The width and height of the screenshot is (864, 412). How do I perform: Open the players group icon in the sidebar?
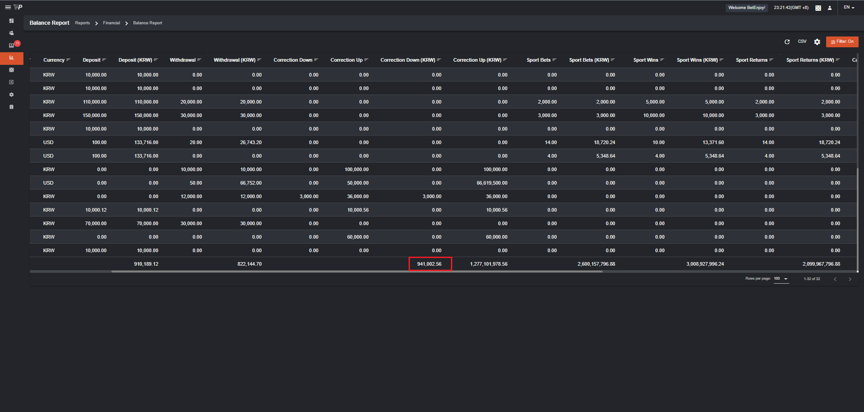[x=12, y=33]
